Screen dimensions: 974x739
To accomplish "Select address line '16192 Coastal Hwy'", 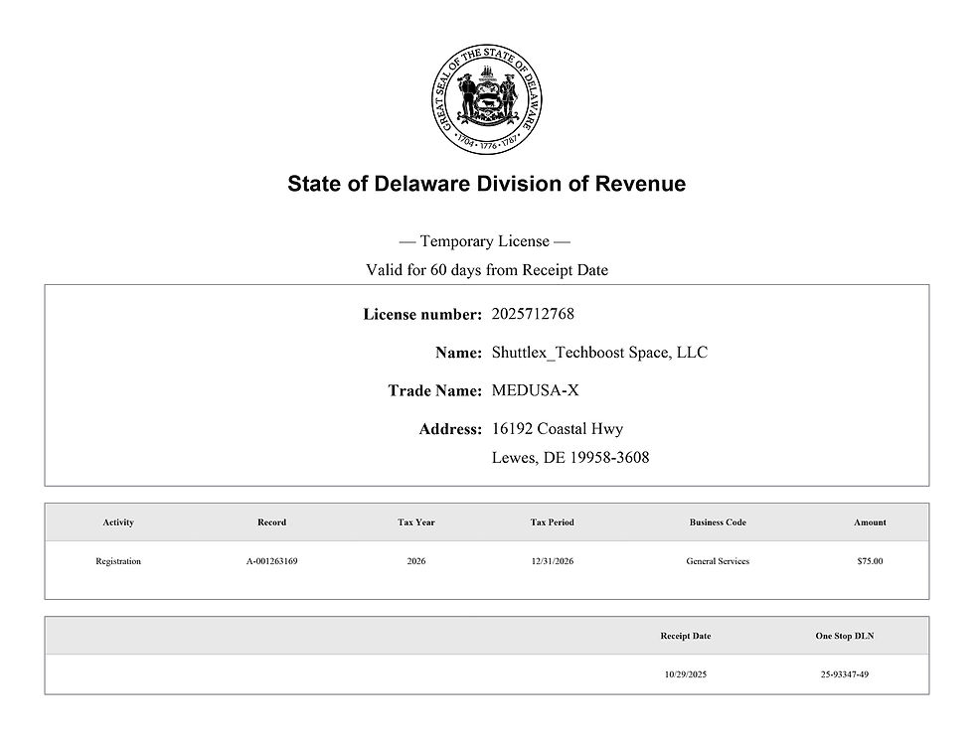I will pos(558,429).
